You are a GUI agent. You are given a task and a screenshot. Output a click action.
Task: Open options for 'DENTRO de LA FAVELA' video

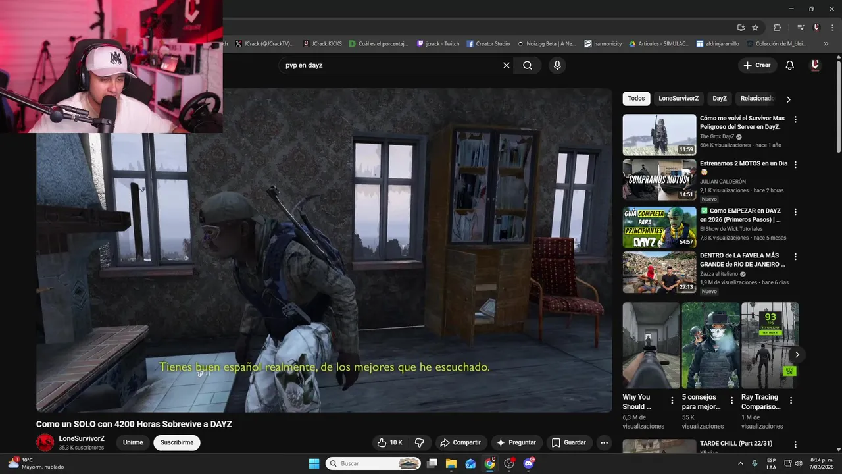click(795, 257)
